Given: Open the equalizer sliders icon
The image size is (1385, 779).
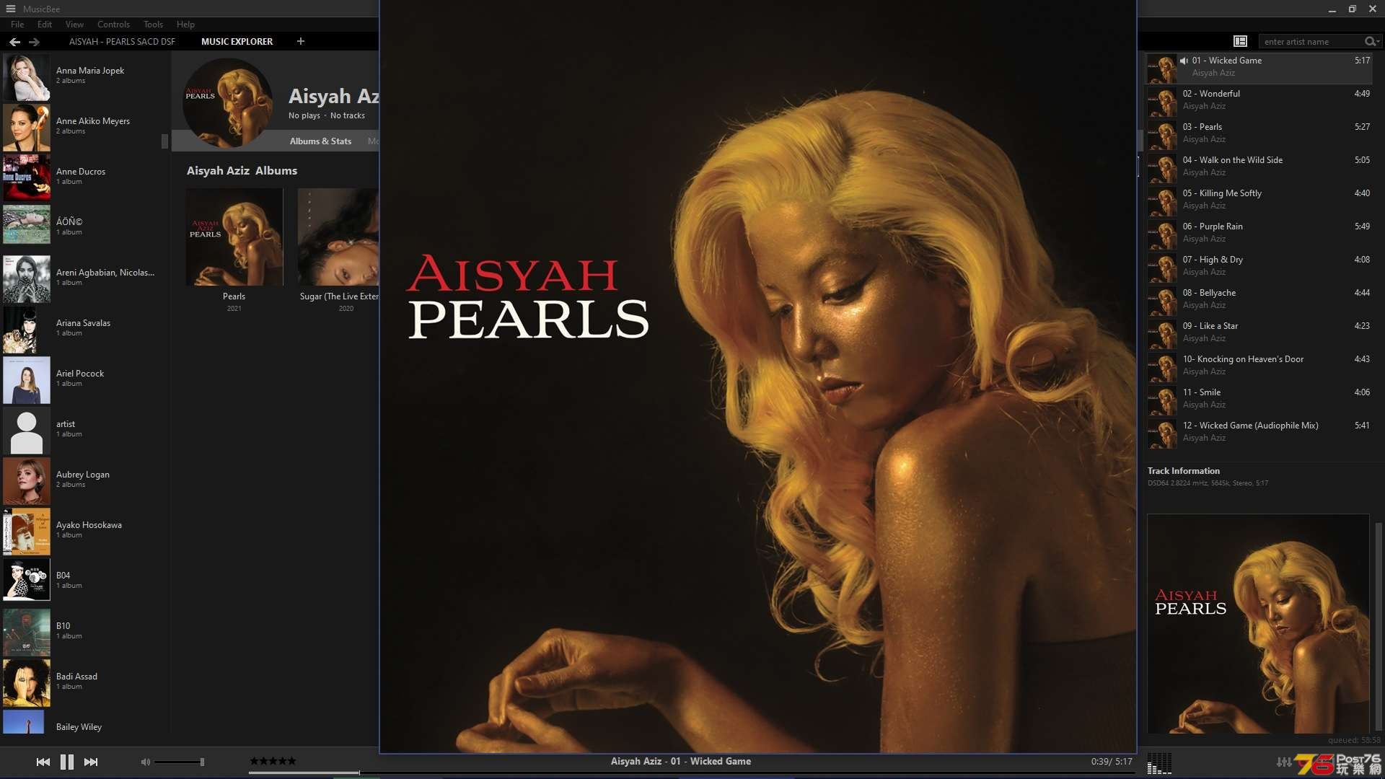Looking at the screenshot, I should click(1284, 762).
